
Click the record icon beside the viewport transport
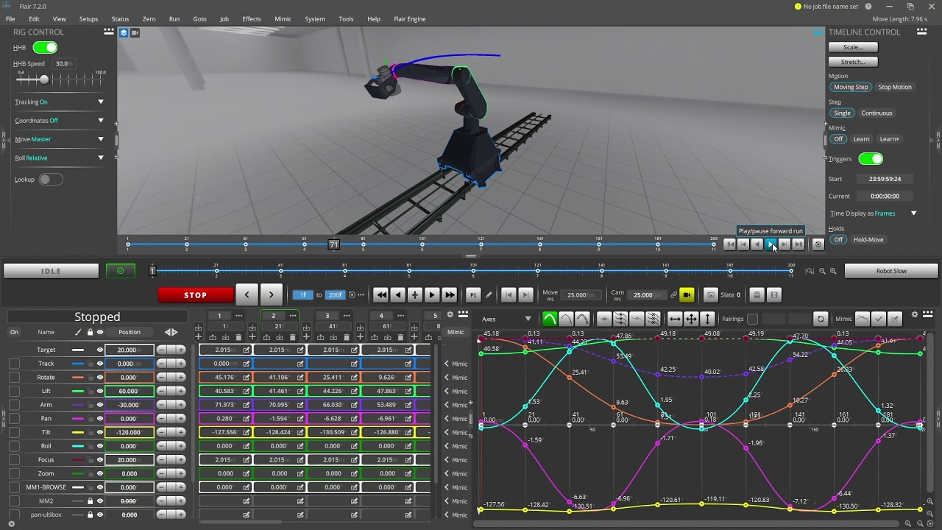(818, 244)
